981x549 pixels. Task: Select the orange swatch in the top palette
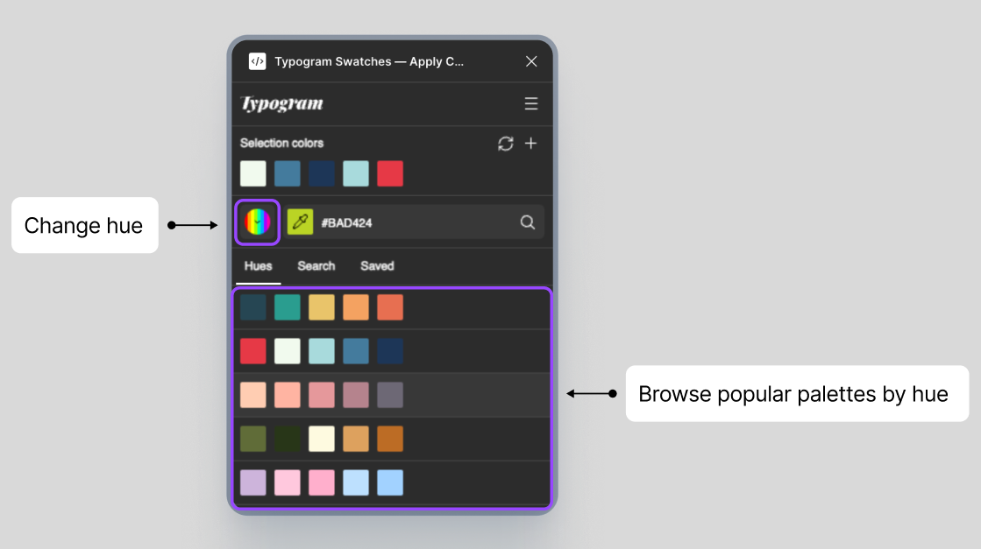355,307
